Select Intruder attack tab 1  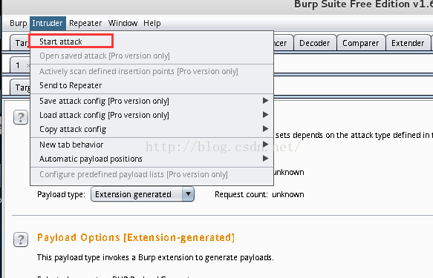(20, 65)
